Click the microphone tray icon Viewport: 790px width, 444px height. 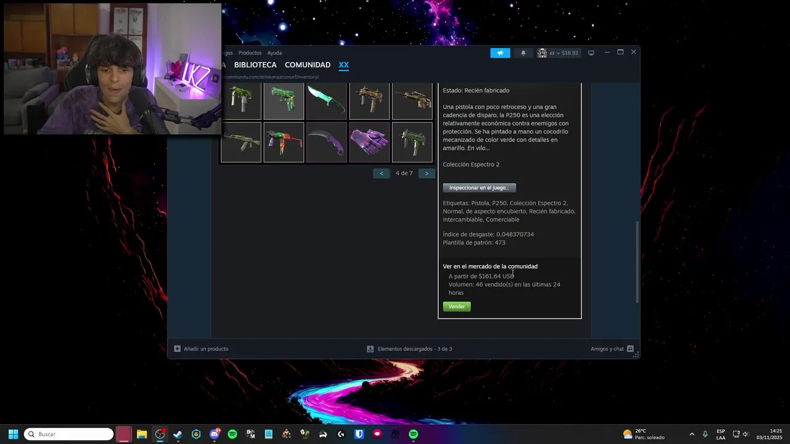[705, 434]
